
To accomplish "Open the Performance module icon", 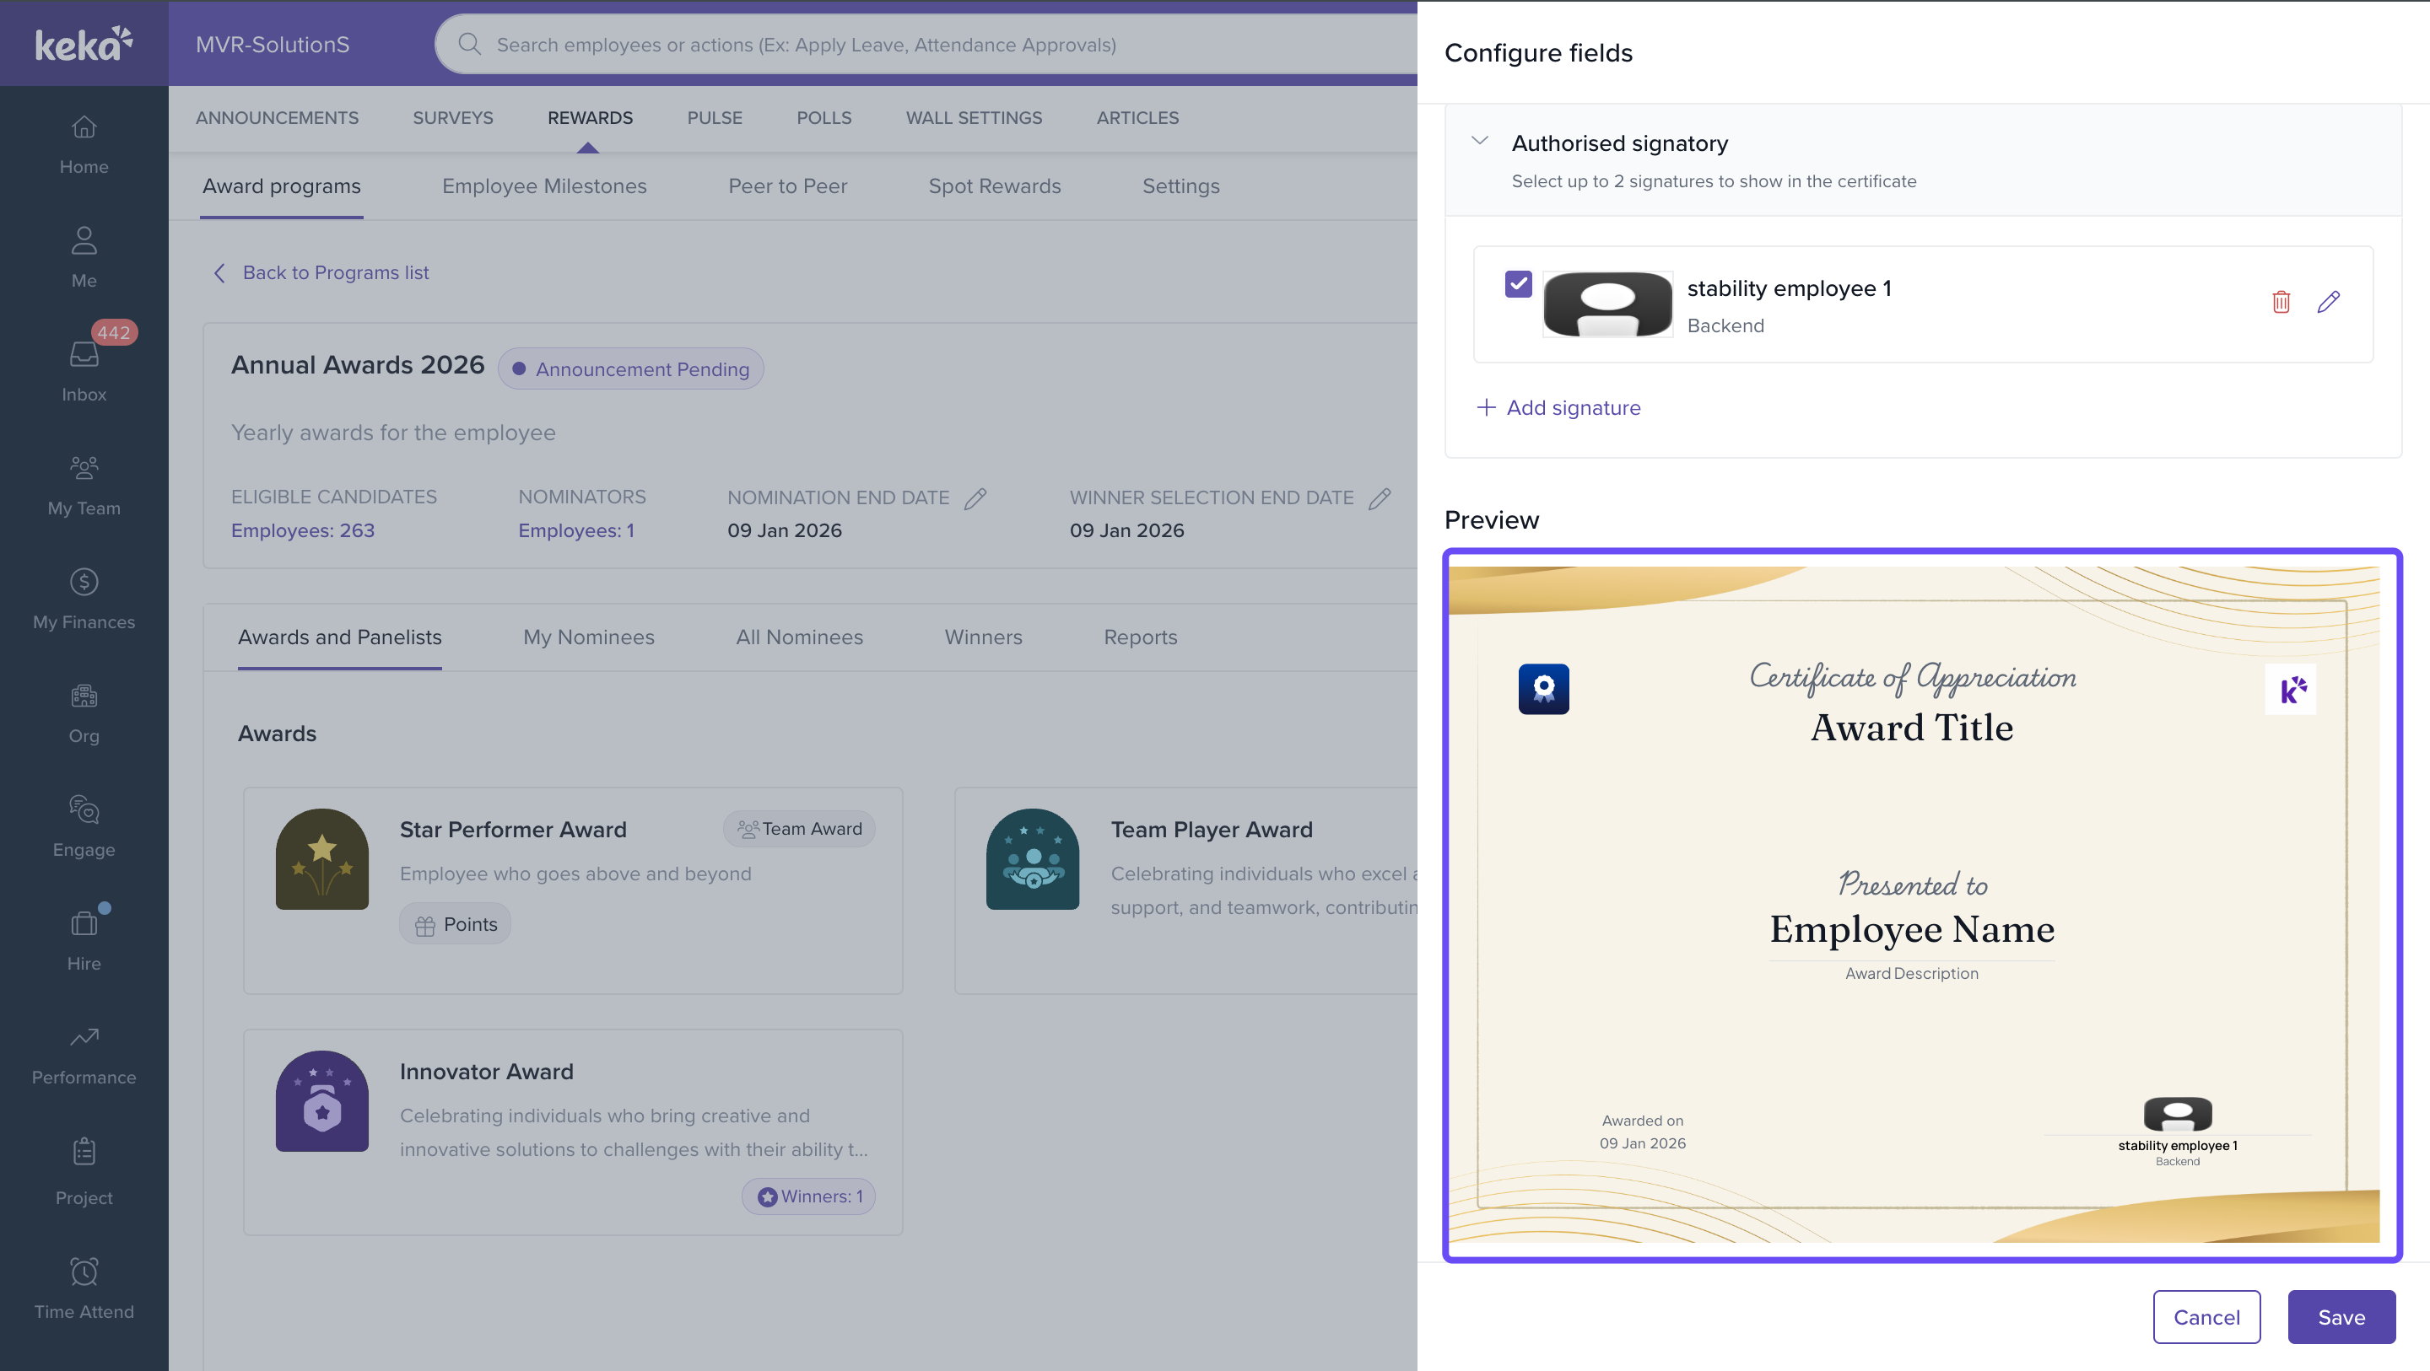I will pos(84,1038).
